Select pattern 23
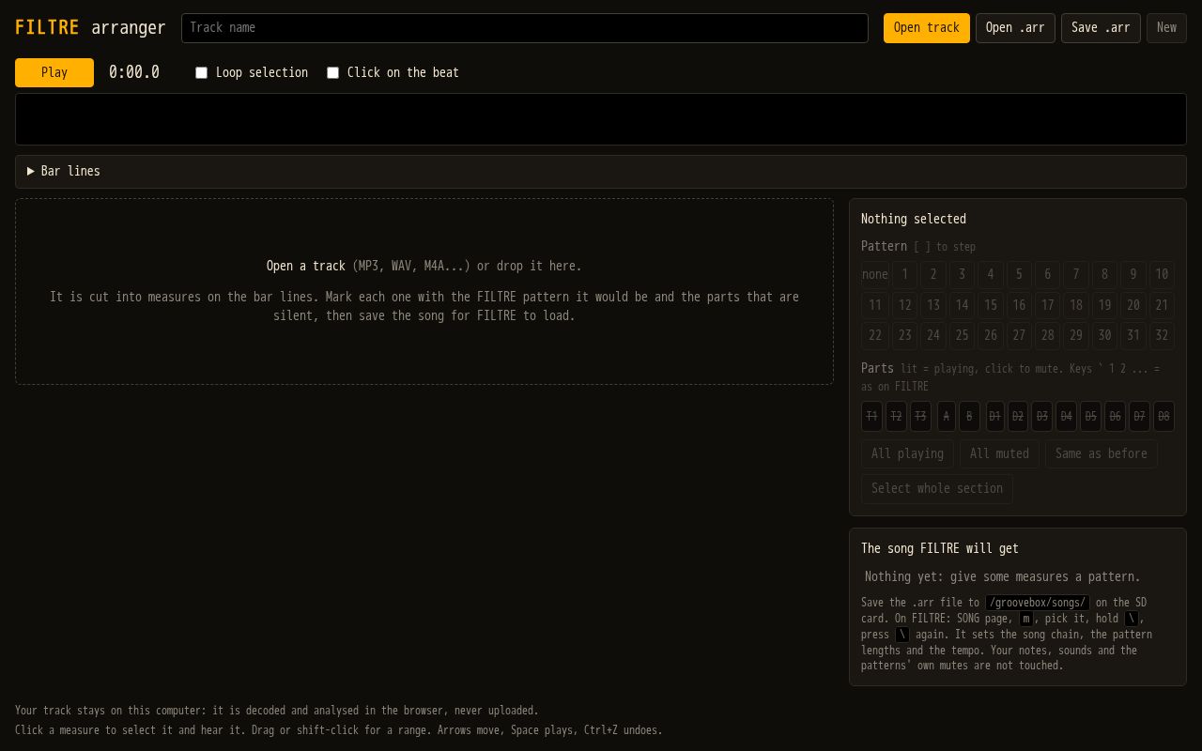Screen dimensions: 1202x751 [904, 336]
